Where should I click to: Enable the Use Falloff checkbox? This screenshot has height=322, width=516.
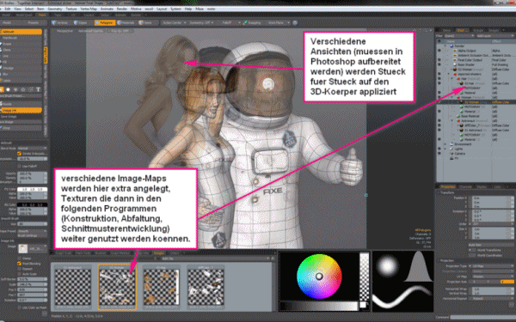coord(19,166)
